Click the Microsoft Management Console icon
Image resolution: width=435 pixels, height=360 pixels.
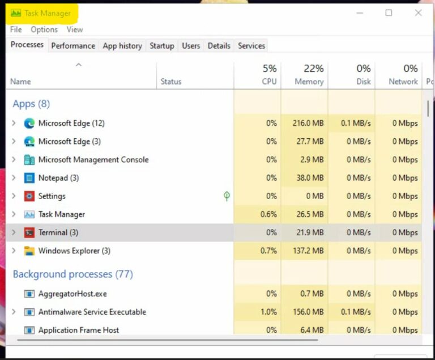point(29,160)
